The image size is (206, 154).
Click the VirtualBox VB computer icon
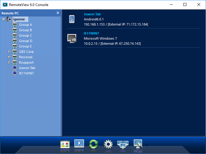pyautogui.click(x=72, y=38)
